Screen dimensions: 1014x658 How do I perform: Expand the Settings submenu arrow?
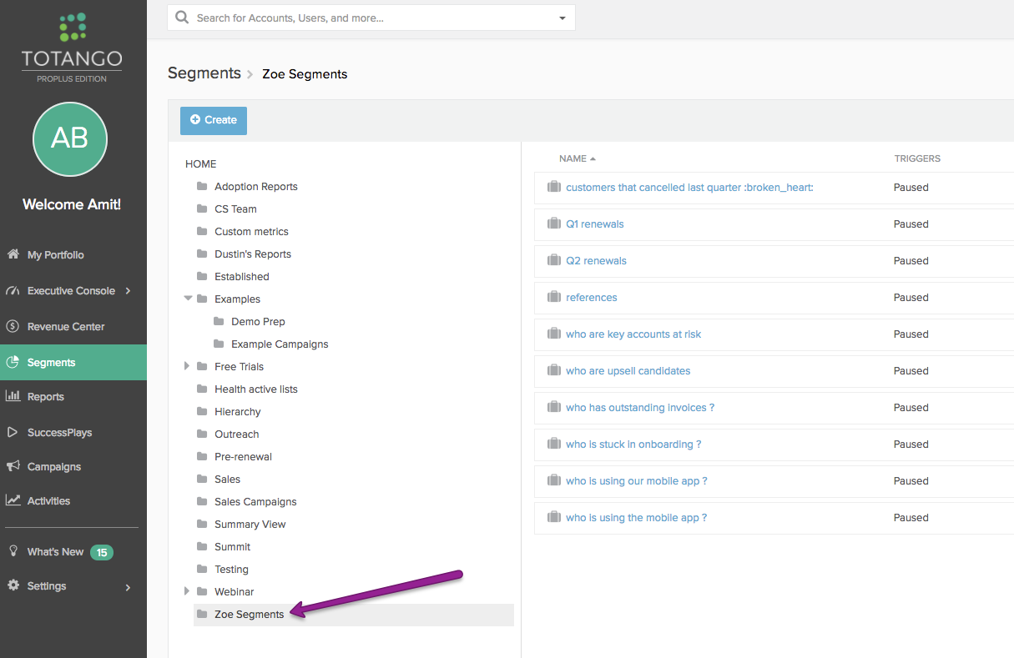128,587
